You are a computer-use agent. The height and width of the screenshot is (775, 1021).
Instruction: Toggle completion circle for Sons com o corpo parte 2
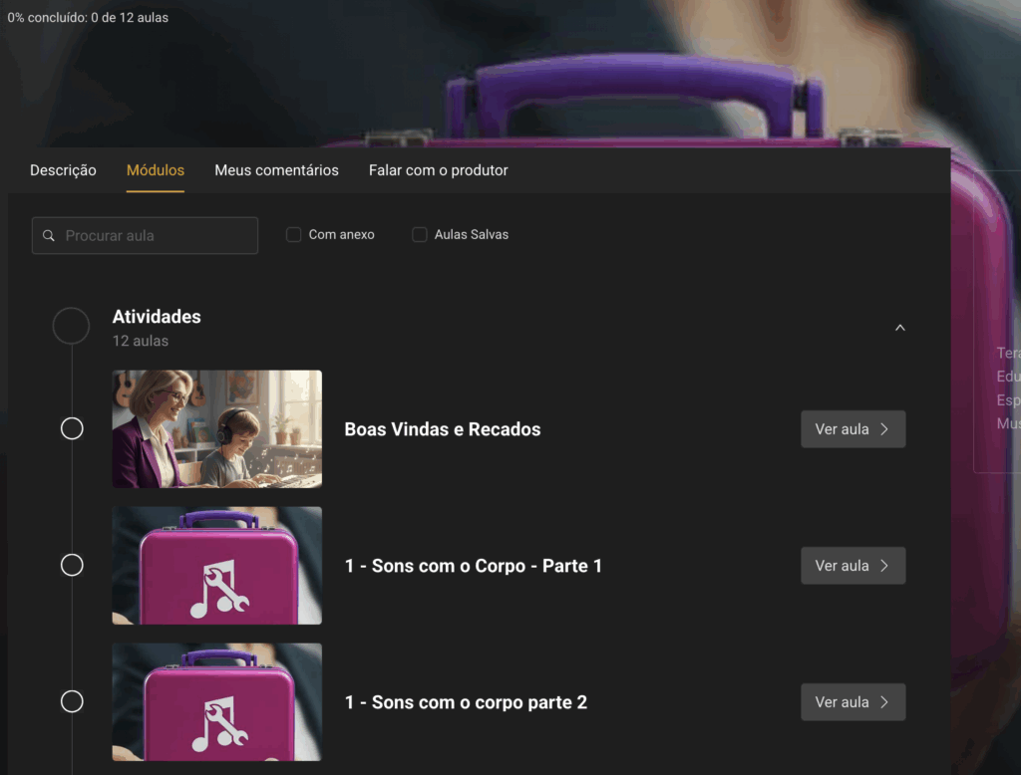72,701
